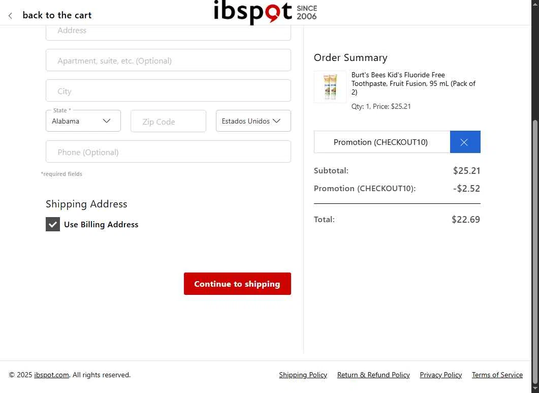Viewport: 539px width, 393px height.
Task: Click Continue to shipping button
Action: coord(237,284)
